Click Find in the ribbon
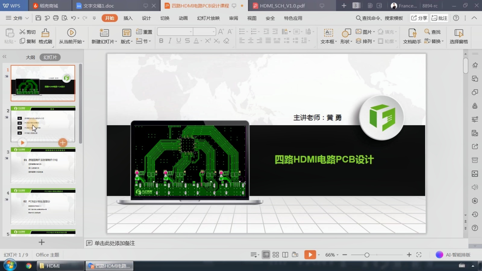Viewport: 482px width, 271px height. 433,32
